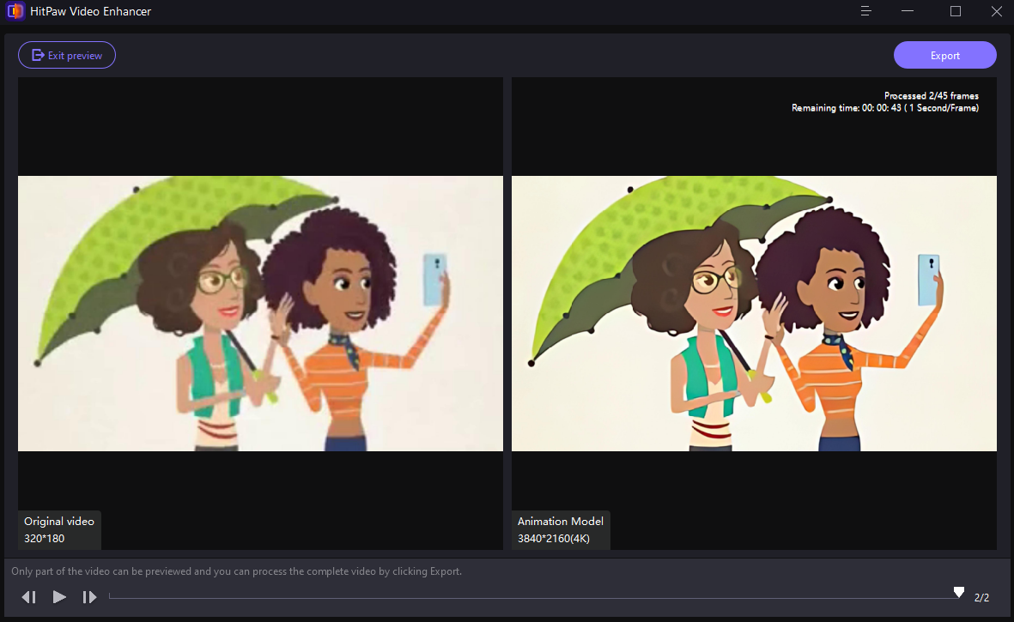Maximize the HitPaw window
The height and width of the screenshot is (622, 1014).
tap(955, 11)
